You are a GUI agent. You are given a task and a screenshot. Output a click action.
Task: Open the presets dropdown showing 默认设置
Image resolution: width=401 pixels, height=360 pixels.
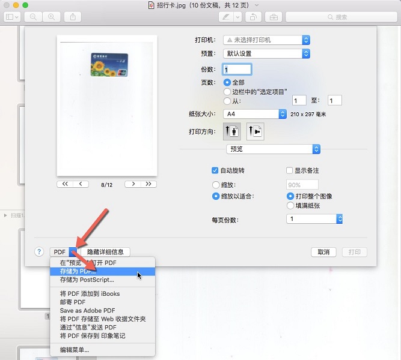pyautogui.click(x=266, y=53)
